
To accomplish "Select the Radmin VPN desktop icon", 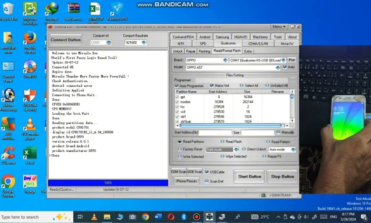I will [117, 11].
